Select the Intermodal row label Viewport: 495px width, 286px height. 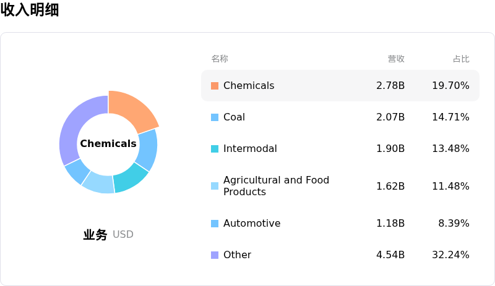tap(250, 148)
